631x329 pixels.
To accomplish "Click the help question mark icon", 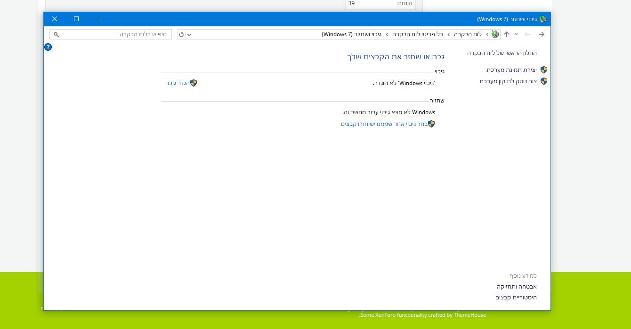I will pyautogui.click(x=48, y=47).
